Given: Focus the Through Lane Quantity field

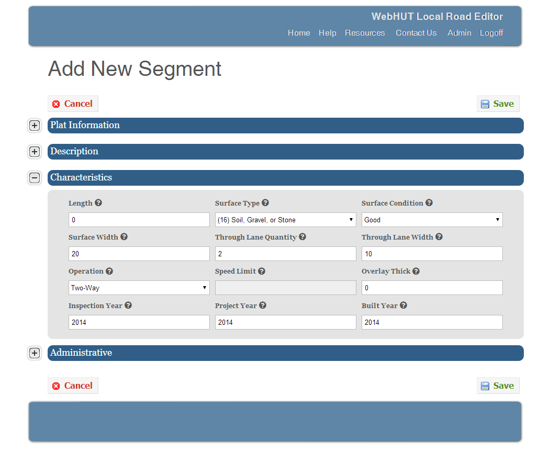Looking at the screenshot, I should click(286, 254).
